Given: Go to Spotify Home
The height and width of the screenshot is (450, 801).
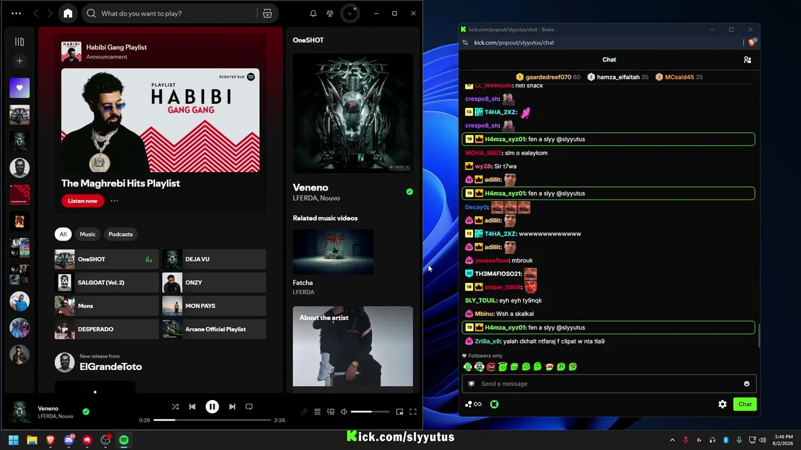Looking at the screenshot, I should pyautogui.click(x=68, y=13).
